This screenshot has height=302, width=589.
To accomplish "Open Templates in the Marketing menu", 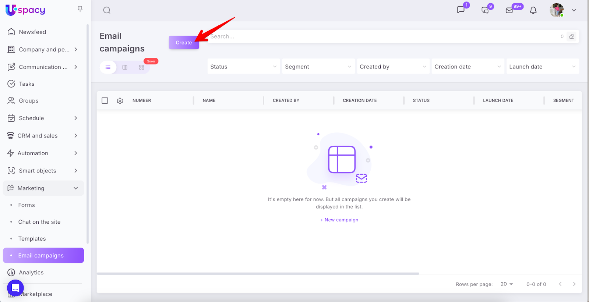I will coord(32,239).
